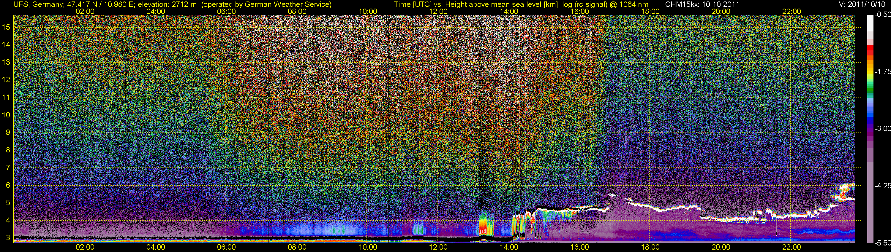The height and width of the screenshot is (252, 891).
Task: Click bottom time axis label '12:00'
Action: click(x=438, y=247)
